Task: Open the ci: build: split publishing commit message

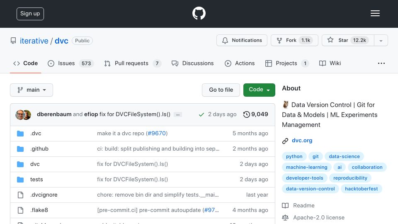Action: tap(158, 149)
